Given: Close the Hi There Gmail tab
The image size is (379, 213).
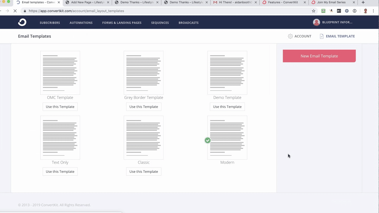Looking at the screenshot, I should click(256, 2).
